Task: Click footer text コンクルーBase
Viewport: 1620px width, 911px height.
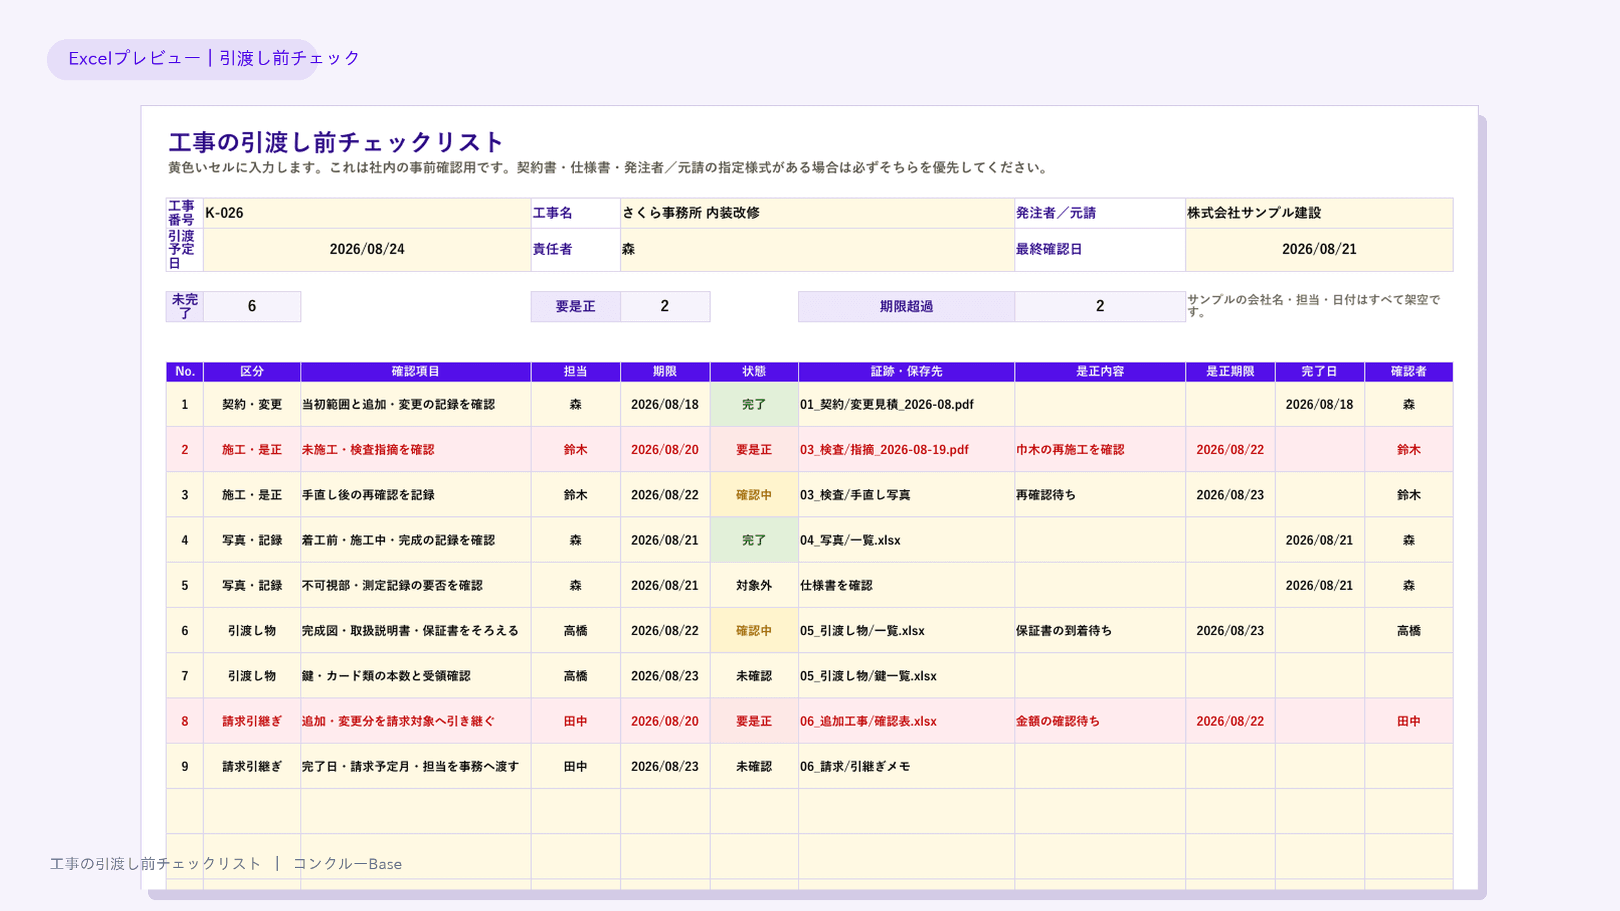Action: [347, 864]
